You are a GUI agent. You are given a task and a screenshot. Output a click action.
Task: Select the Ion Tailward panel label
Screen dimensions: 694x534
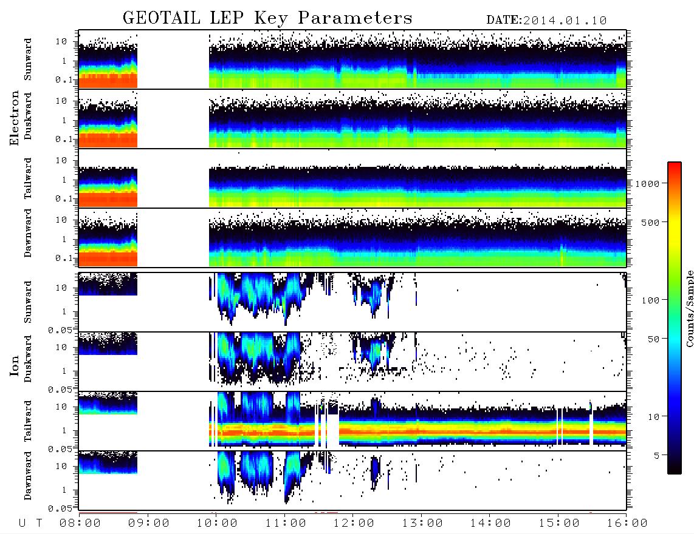tap(28, 421)
